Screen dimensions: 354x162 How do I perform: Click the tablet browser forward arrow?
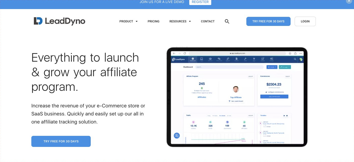tap(179, 53)
